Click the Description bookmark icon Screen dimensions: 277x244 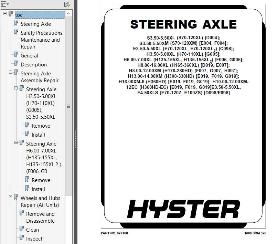[16, 63]
